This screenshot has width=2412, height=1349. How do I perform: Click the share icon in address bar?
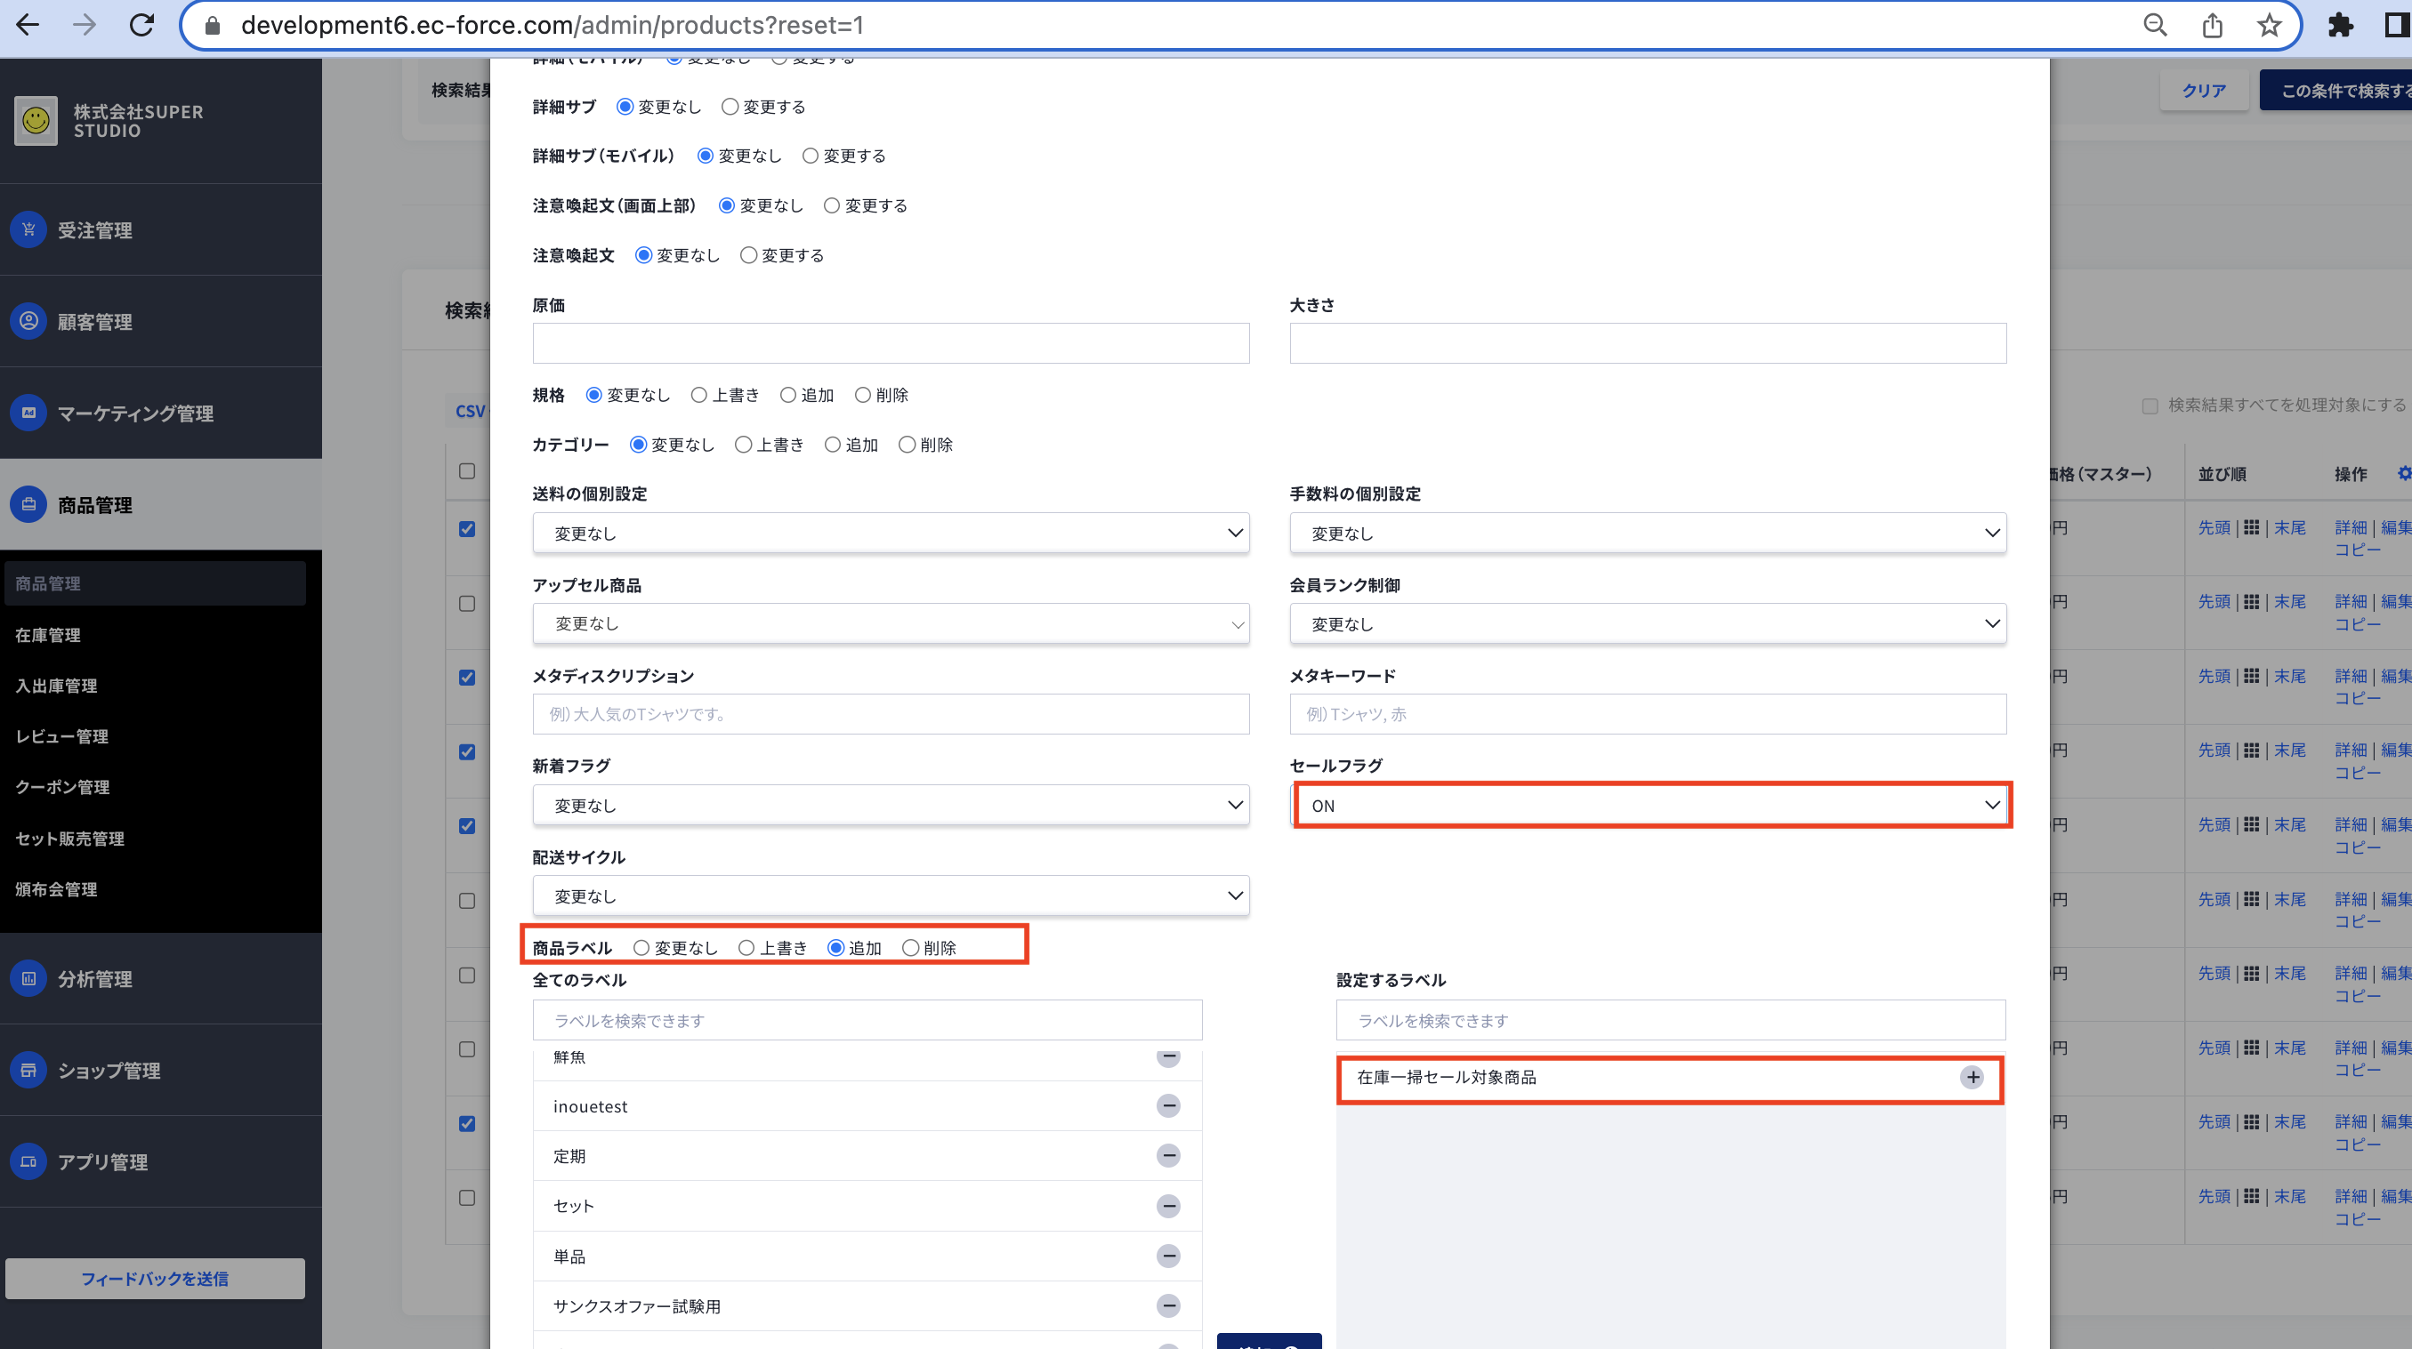[x=2212, y=25]
